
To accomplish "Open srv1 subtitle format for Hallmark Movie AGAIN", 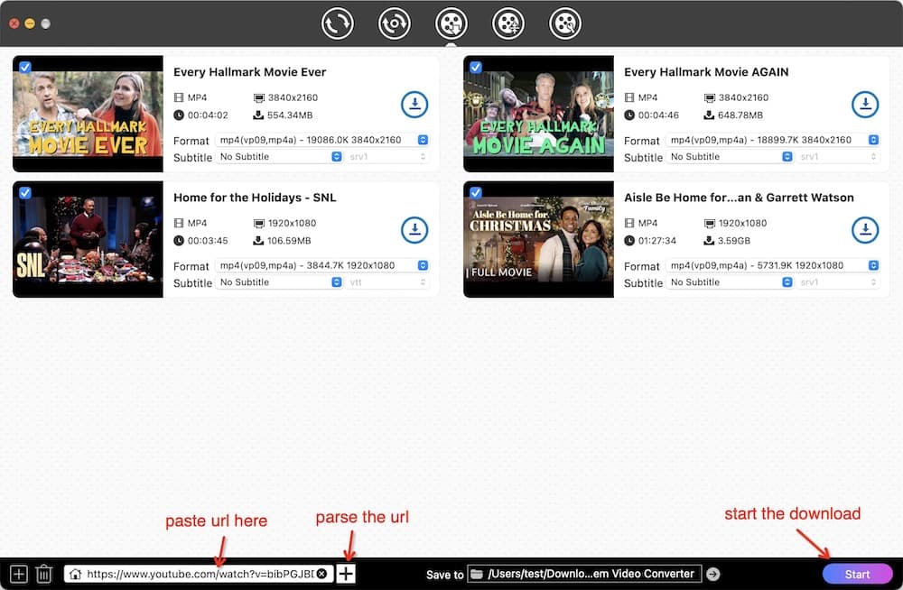I will pyautogui.click(x=838, y=157).
